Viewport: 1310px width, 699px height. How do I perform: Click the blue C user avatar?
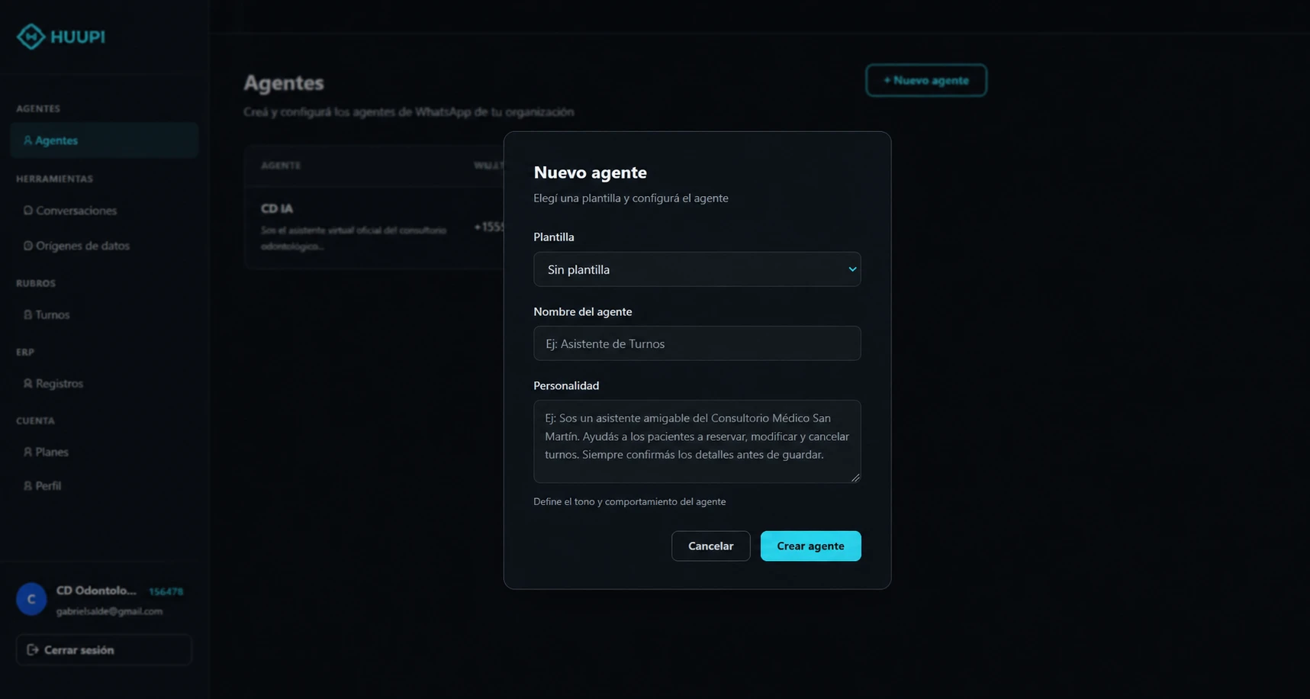(x=31, y=599)
